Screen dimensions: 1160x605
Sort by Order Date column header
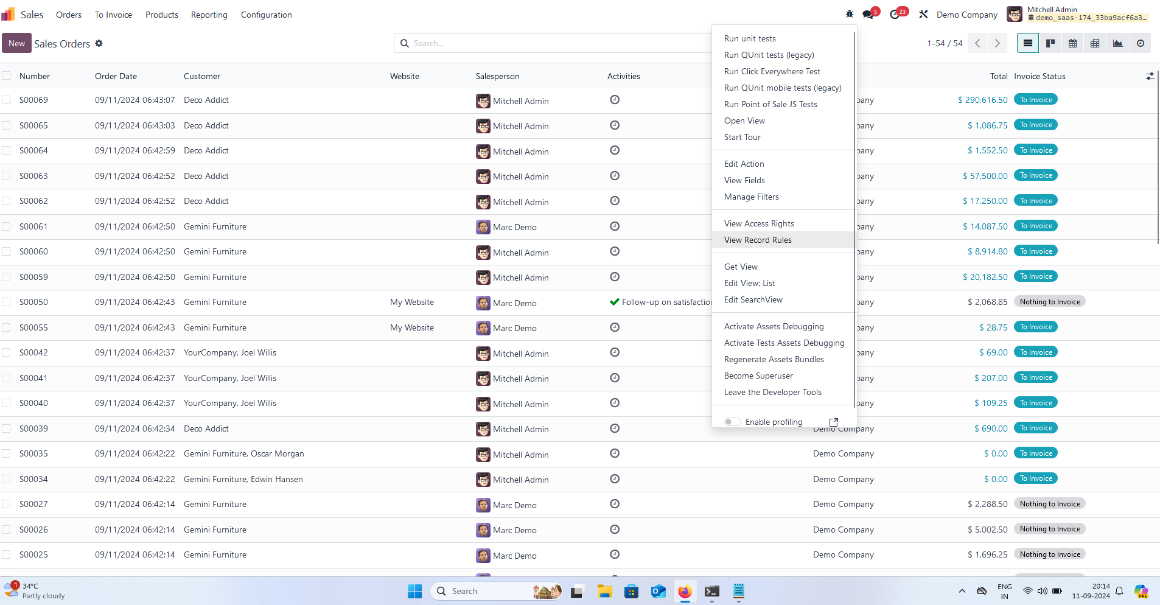click(x=116, y=76)
